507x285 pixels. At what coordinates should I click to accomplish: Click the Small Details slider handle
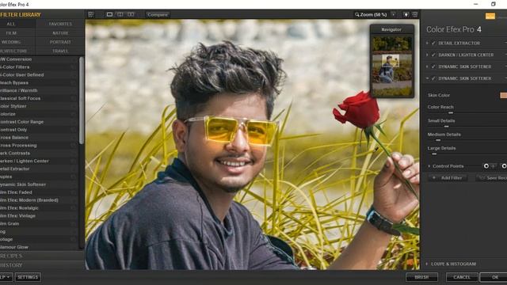pyautogui.click(x=447, y=127)
